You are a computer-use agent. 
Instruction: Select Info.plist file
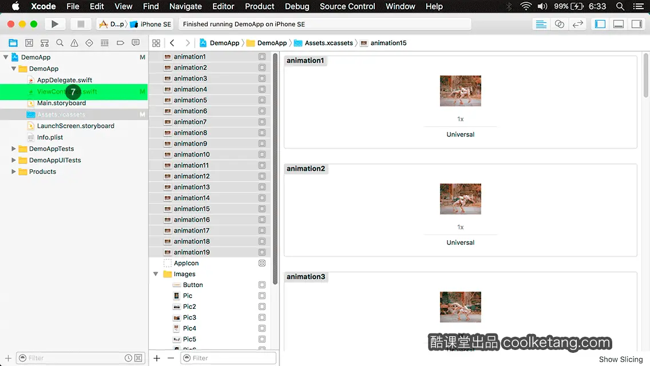(50, 137)
